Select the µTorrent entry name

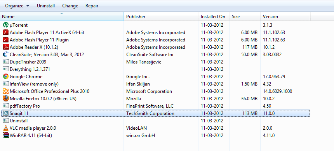(x=19, y=25)
